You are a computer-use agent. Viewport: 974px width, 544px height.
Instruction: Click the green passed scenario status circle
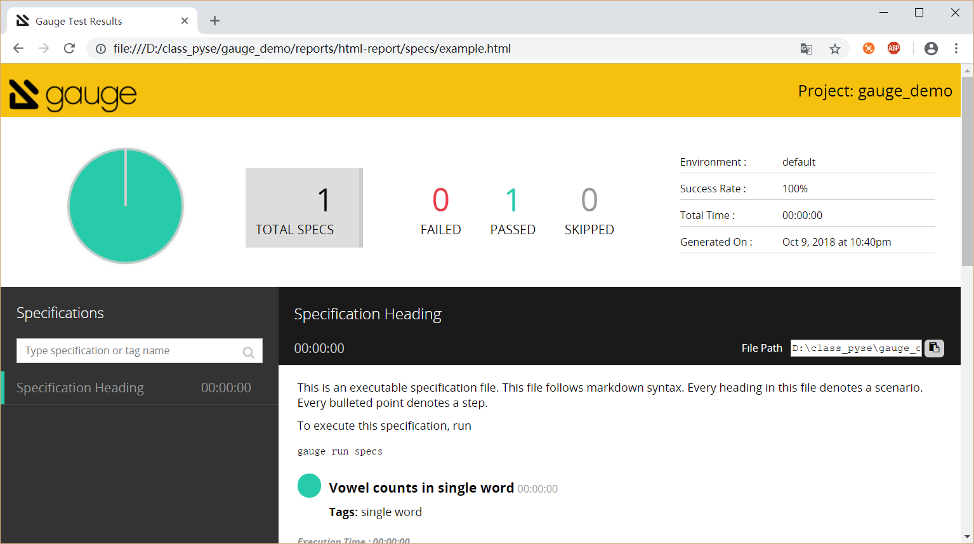click(309, 486)
